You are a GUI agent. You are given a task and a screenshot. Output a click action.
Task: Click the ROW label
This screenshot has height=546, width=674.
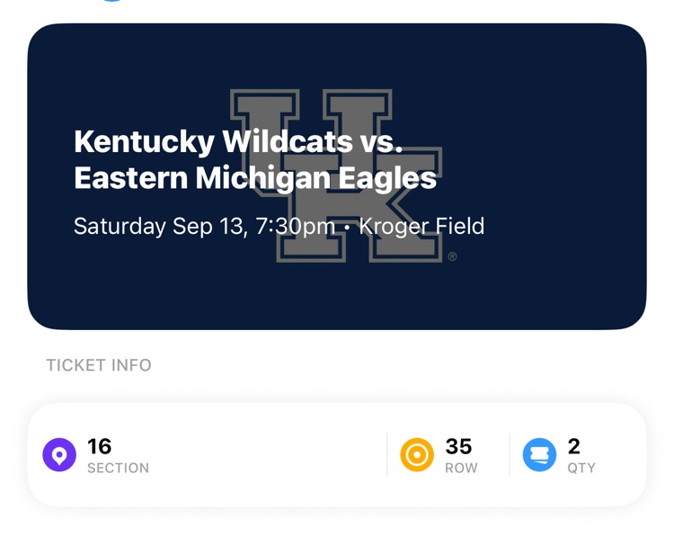[x=461, y=468]
